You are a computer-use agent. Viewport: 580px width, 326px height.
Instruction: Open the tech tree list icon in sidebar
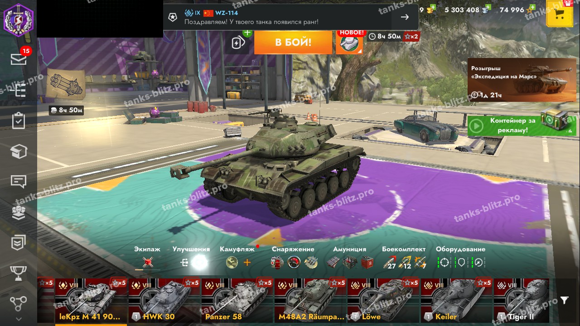point(19,90)
